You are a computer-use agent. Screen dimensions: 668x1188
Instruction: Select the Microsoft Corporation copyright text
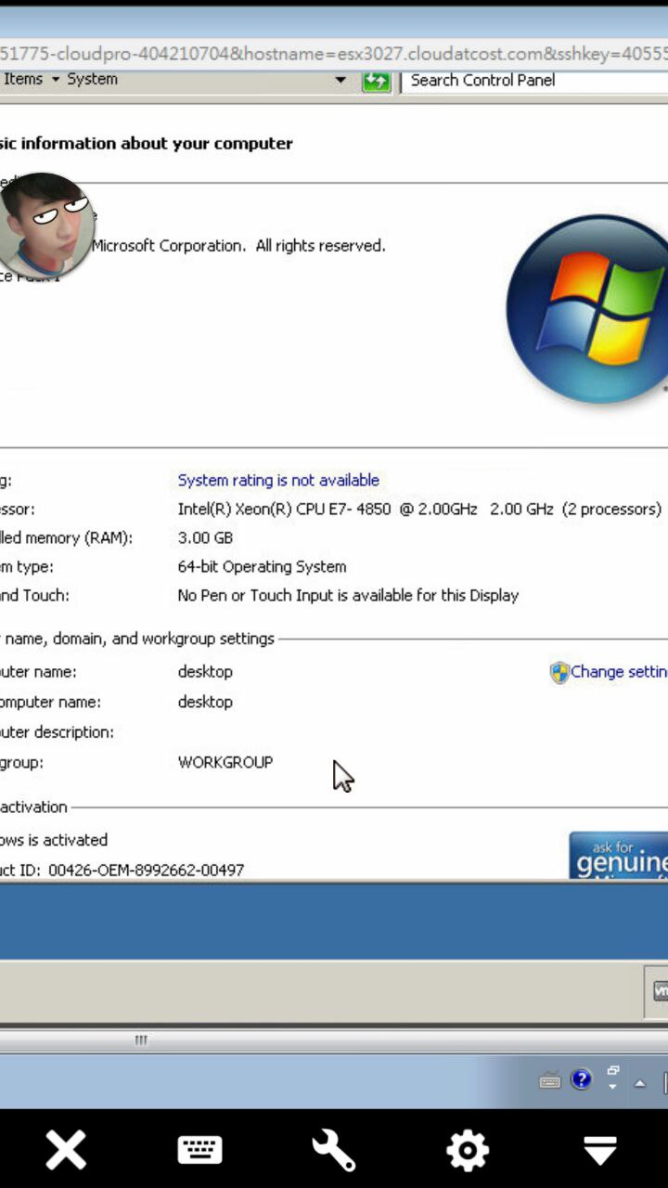click(x=238, y=246)
